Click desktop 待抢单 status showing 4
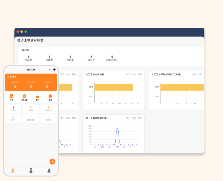Screen dimensions: 223x181 pyautogui.click(x=70, y=58)
